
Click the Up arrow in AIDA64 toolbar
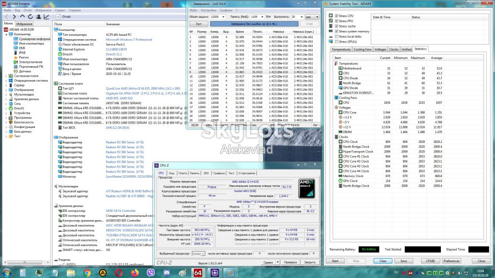coord(22,16)
